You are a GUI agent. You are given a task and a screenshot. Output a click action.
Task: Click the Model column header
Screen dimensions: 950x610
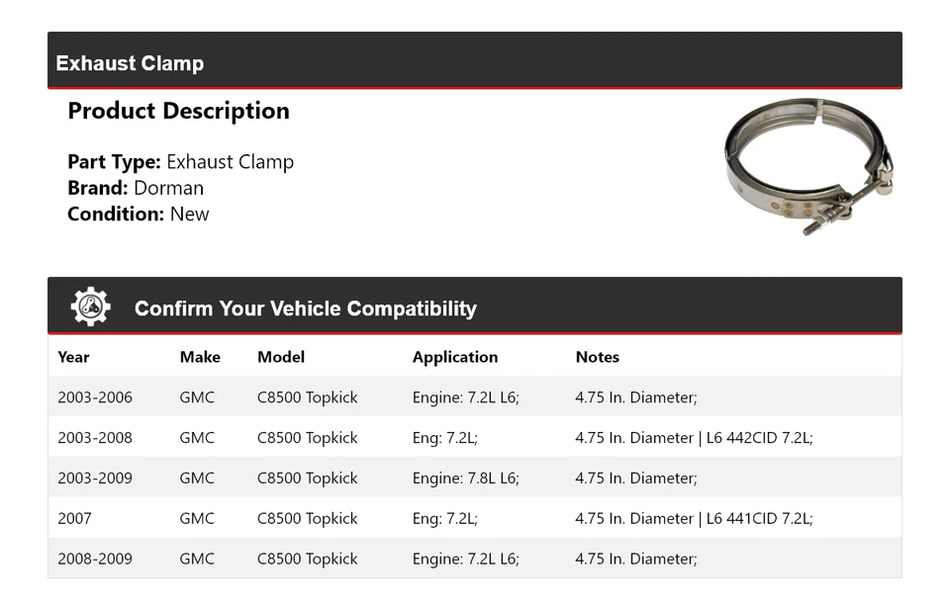point(281,357)
